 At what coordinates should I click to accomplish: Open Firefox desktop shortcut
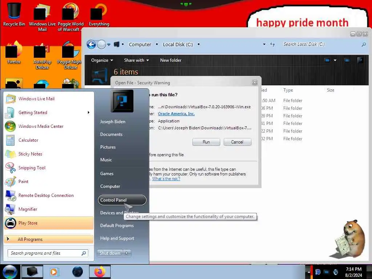[x=14, y=53]
